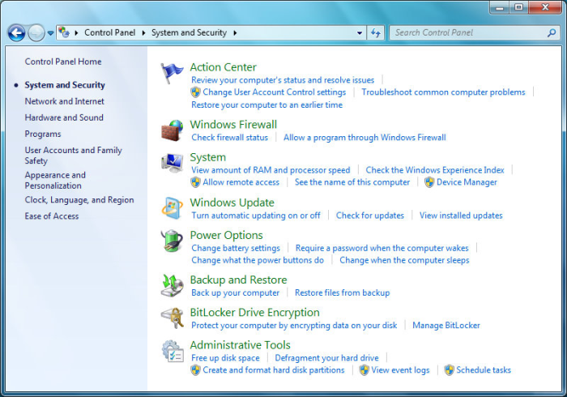
Task: Click the shield icon beside Change User Account Control settings
Action: 195,92
